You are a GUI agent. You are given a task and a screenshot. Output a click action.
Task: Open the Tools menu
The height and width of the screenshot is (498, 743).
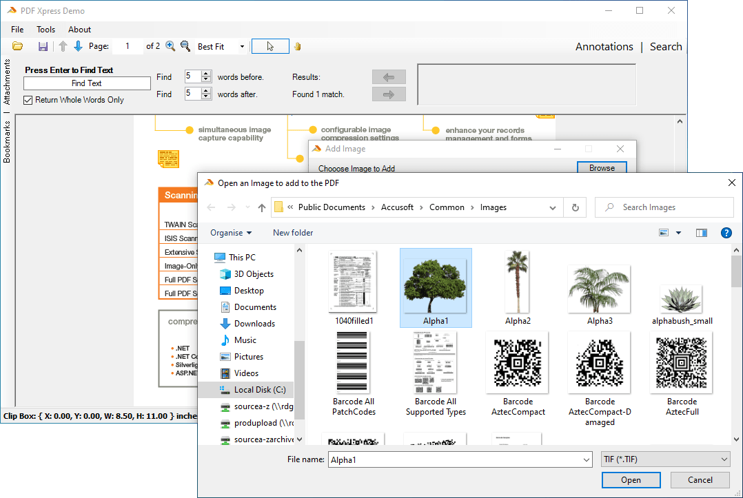[45, 29]
